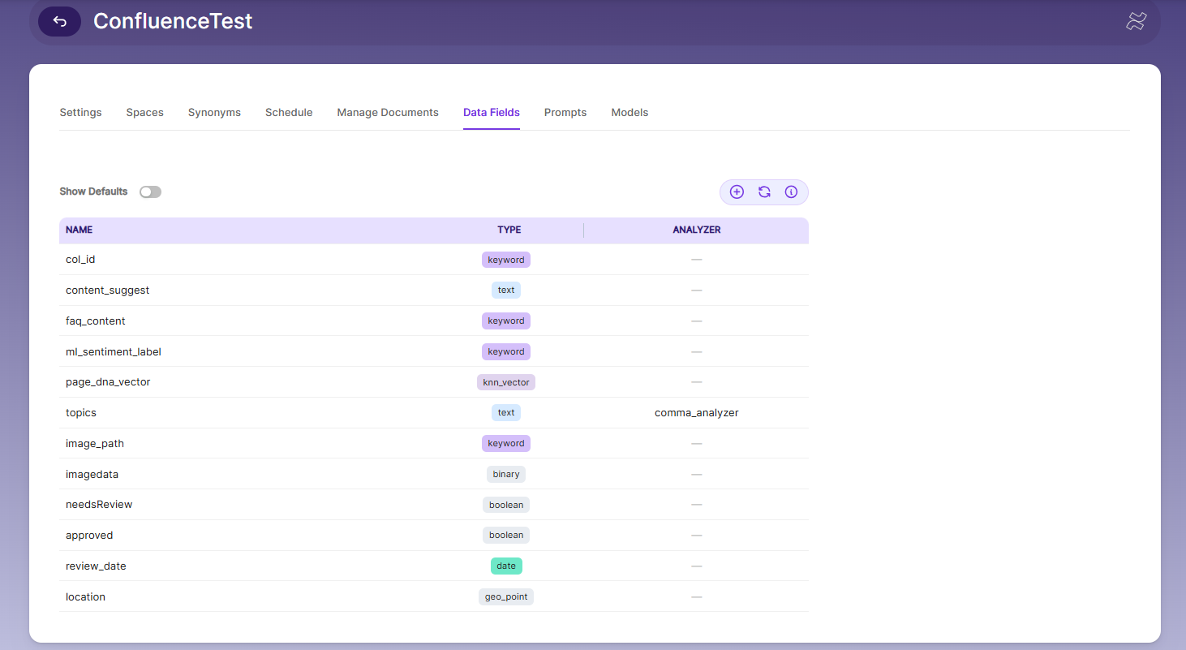Toggle the Show Defaults switch
The height and width of the screenshot is (650, 1186).
pyautogui.click(x=150, y=192)
